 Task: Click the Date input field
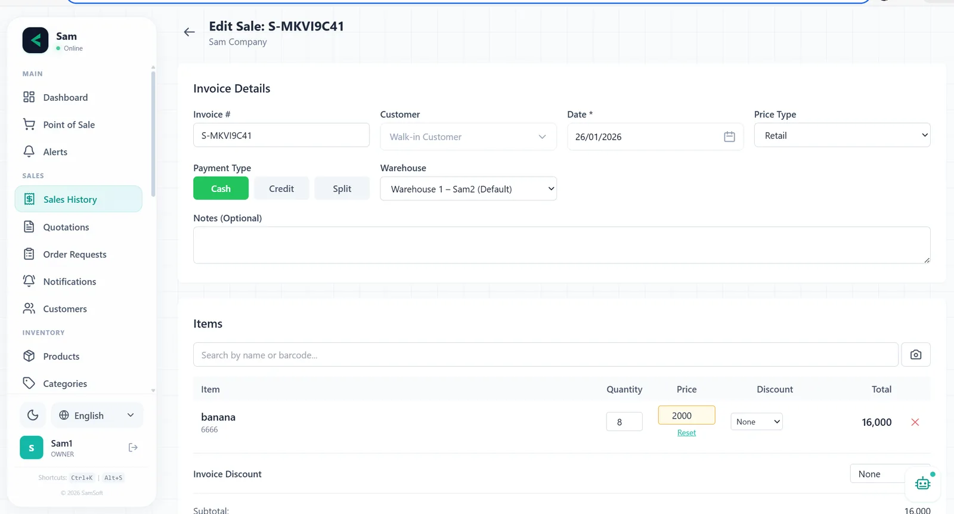click(x=655, y=137)
